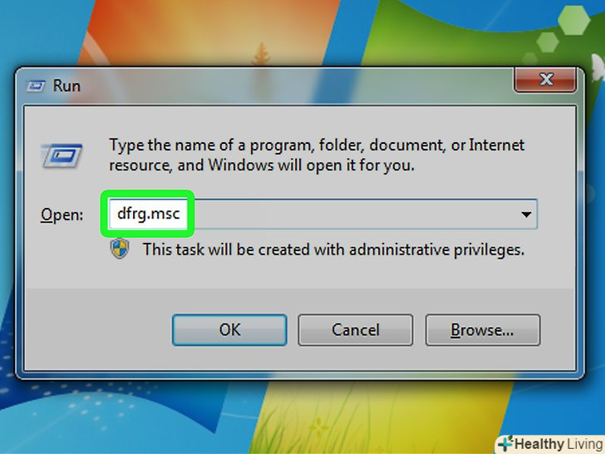Click inside the dfrg.msc text in the Open field

point(149,214)
